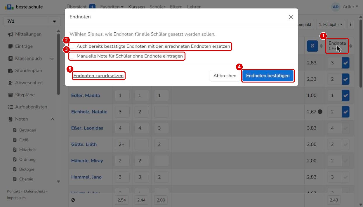The height and width of the screenshot is (207, 363).
Task: Click the document icon beside Ordnung
Action: coord(15,159)
